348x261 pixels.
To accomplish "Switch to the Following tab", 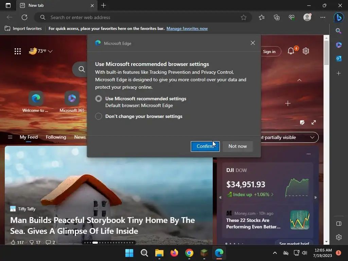I will [56, 137].
